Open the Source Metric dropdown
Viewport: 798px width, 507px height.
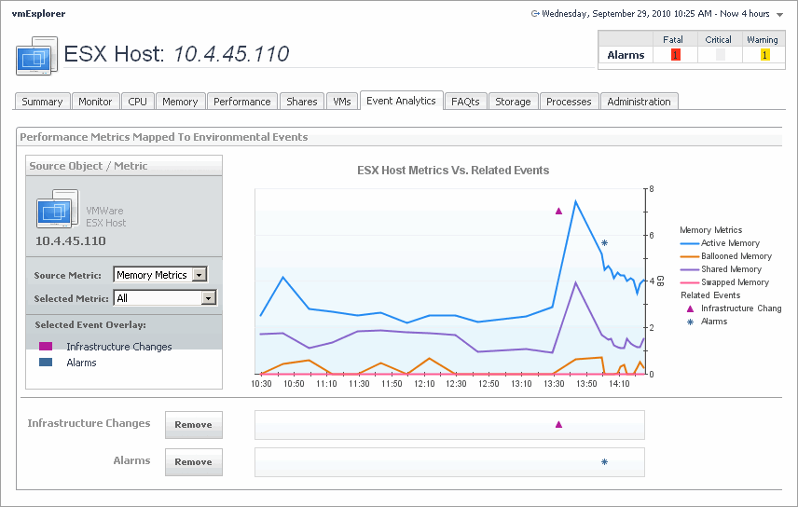198,275
